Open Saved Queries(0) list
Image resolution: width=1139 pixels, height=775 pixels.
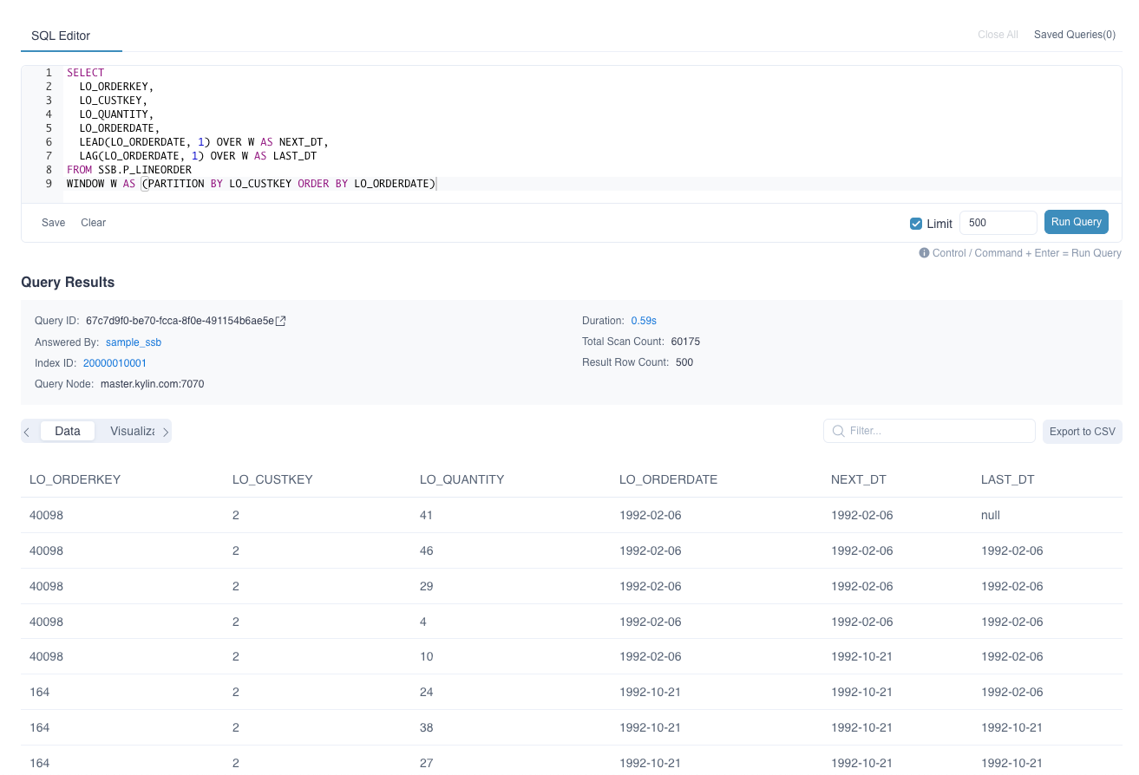[1074, 35]
